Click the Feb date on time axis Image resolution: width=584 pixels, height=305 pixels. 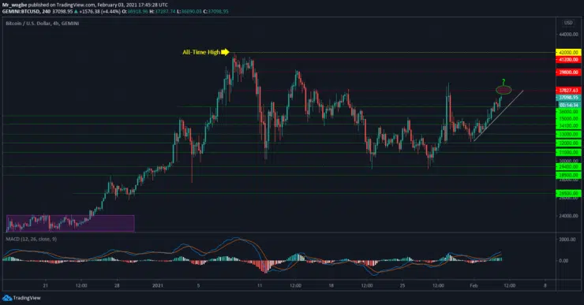click(x=474, y=285)
